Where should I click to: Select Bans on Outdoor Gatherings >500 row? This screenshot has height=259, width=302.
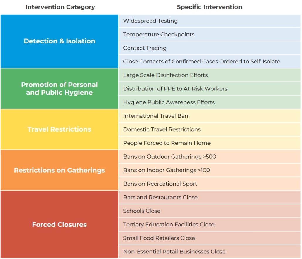point(209,157)
